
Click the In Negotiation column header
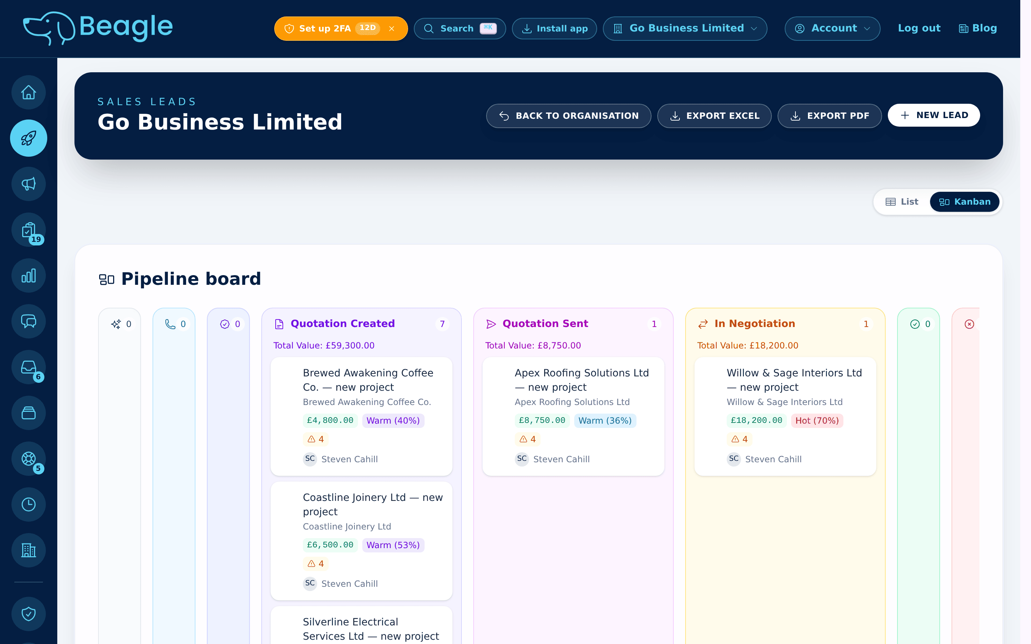755,324
